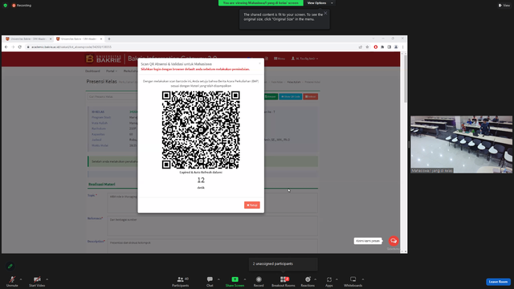Open the browser profile avatar
Image resolution: width=514 pixels, height=289 pixels.
click(x=396, y=47)
